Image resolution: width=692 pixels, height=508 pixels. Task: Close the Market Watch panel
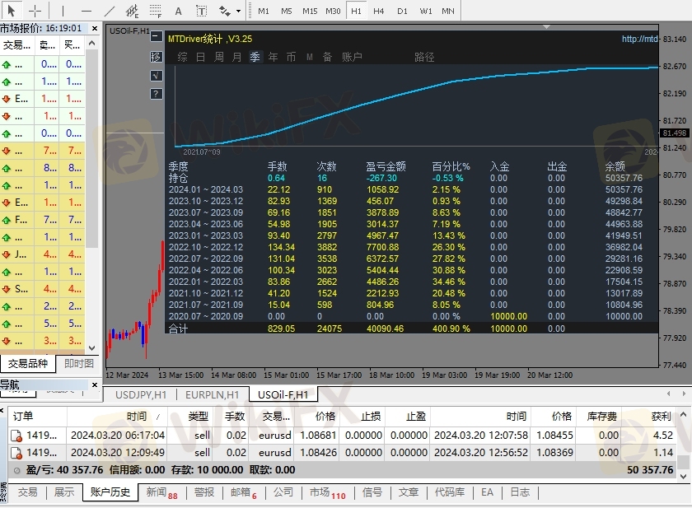click(x=95, y=28)
